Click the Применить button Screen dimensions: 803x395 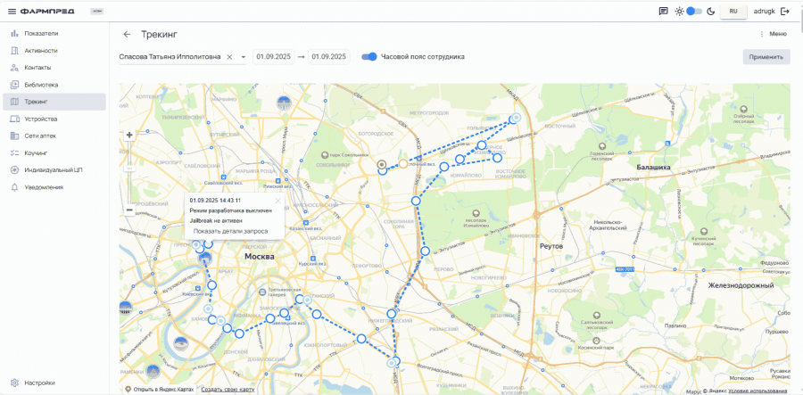(x=766, y=57)
